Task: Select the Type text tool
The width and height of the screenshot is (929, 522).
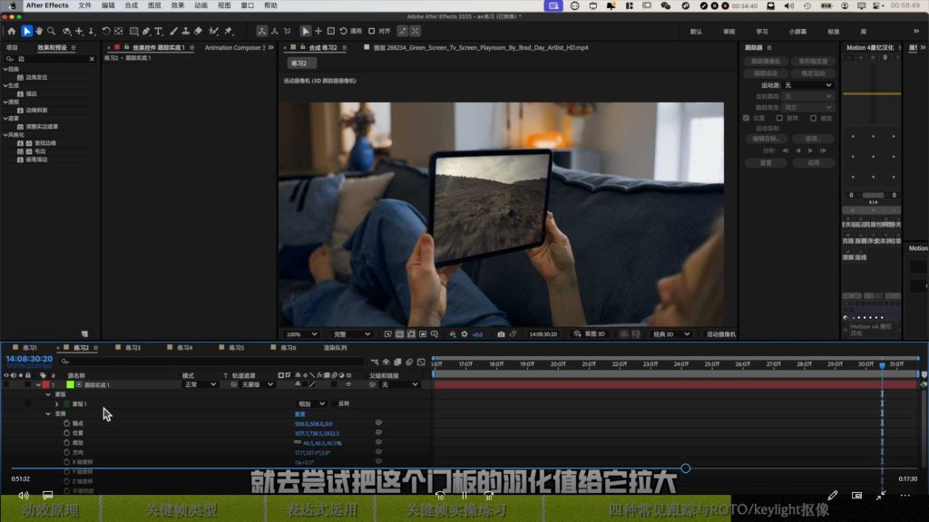Action: [x=159, y=31]
